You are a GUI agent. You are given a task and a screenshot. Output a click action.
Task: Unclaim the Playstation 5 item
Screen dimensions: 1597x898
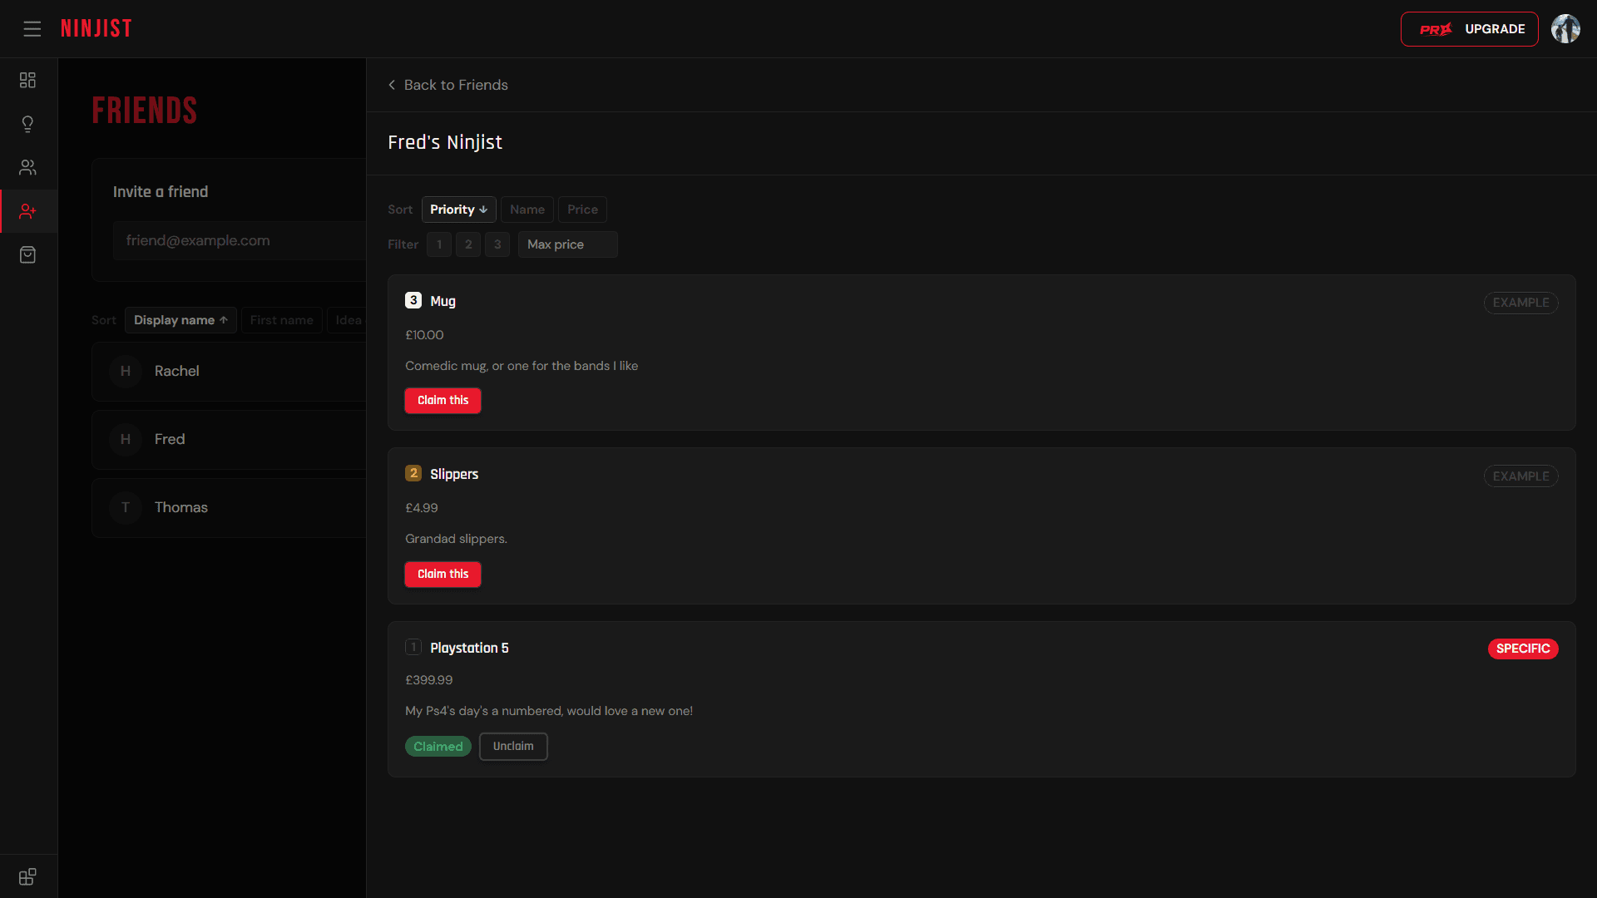pyautogui.click(x=513, y=747)
